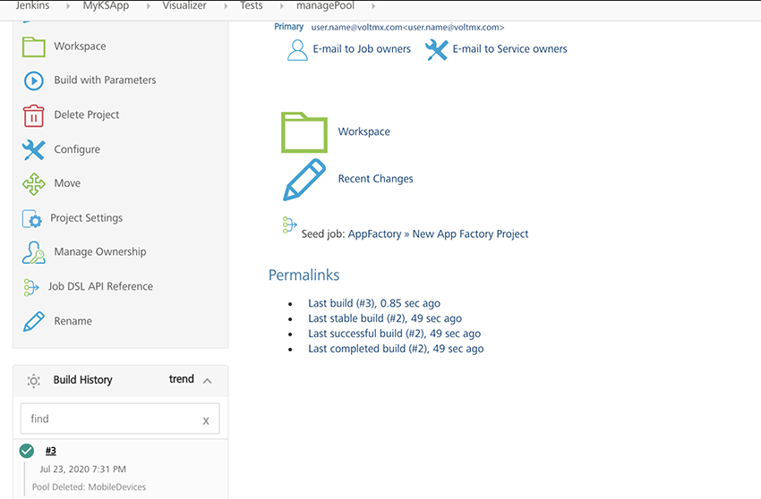Click the green Workspace folder icon in sidebar

[33, 47]
